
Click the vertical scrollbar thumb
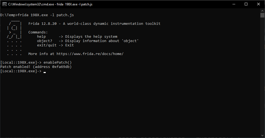click(x=262, y=15)
